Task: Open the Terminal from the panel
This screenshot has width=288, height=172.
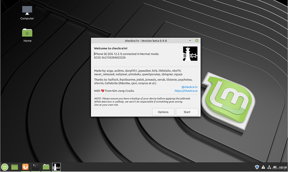Action: point(35,167)
